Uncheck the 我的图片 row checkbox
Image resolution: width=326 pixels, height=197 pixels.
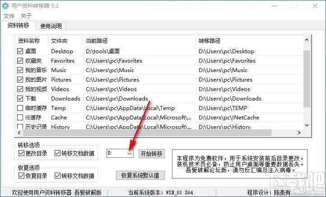click(20, 79)
